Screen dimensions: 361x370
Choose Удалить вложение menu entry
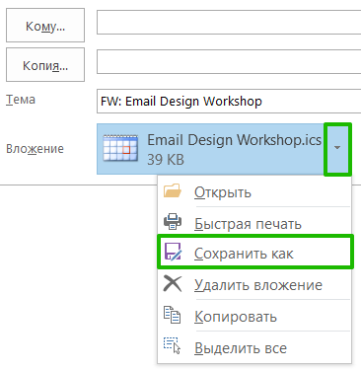click(x=253, y=284)
